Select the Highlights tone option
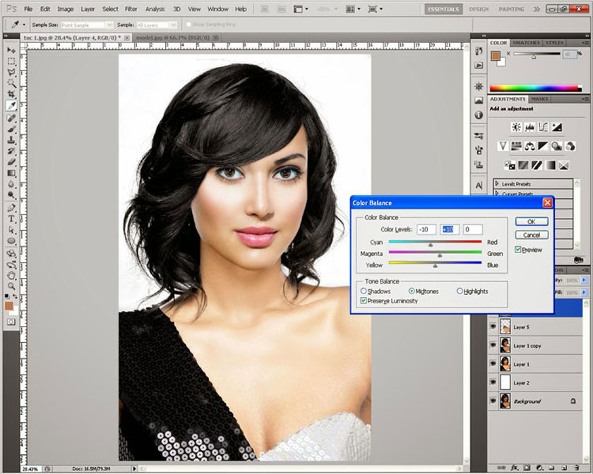This screenshot has height=474, width=593. click(460, 291)
